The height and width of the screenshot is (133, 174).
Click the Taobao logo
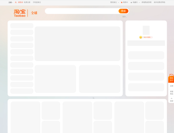pos(20,13)
